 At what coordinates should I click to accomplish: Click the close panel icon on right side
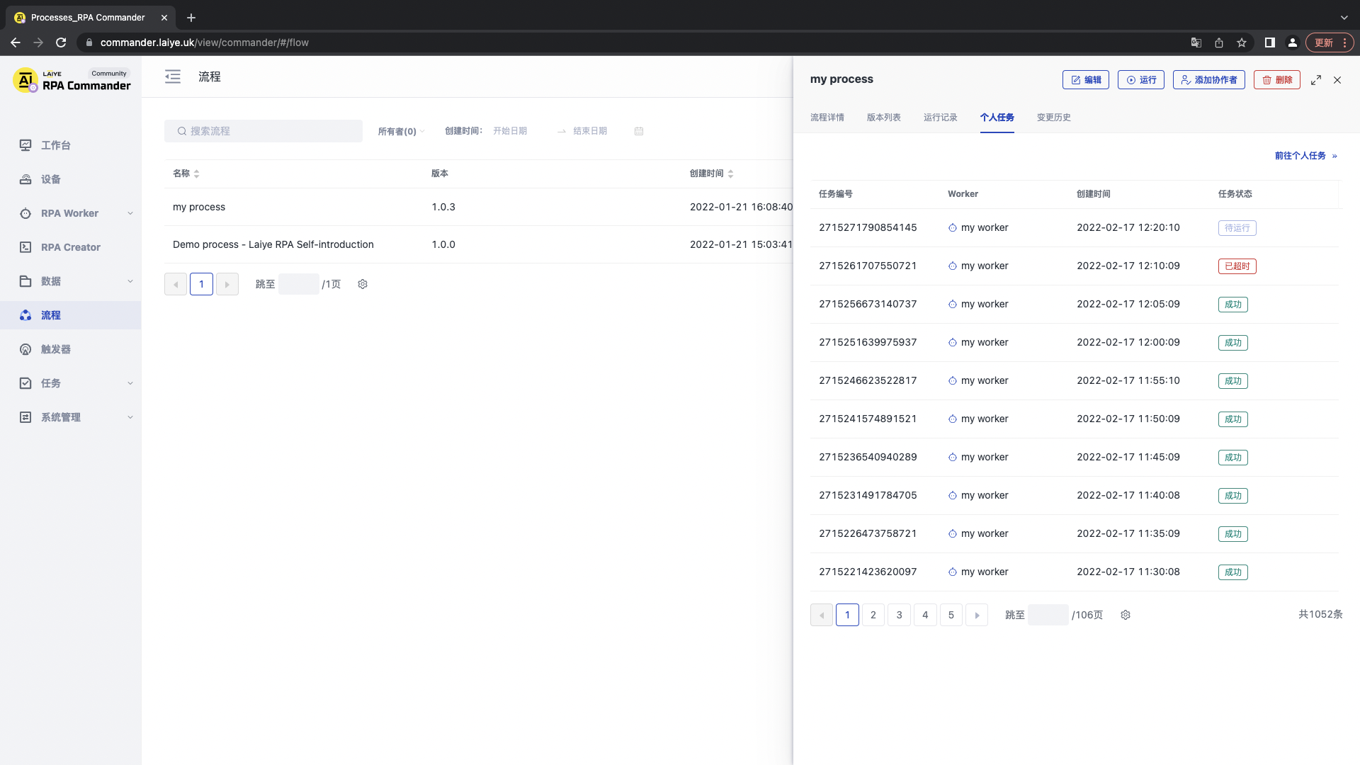coord(1337,79)
